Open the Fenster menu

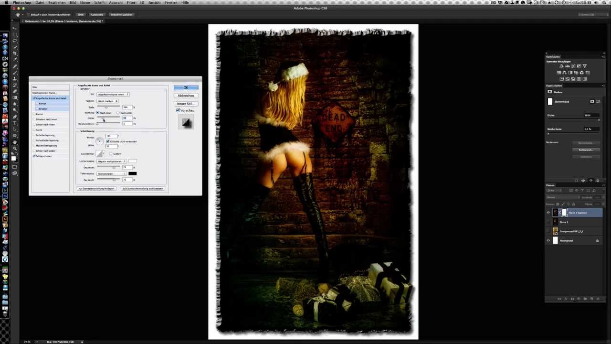[x=171, y=2]
